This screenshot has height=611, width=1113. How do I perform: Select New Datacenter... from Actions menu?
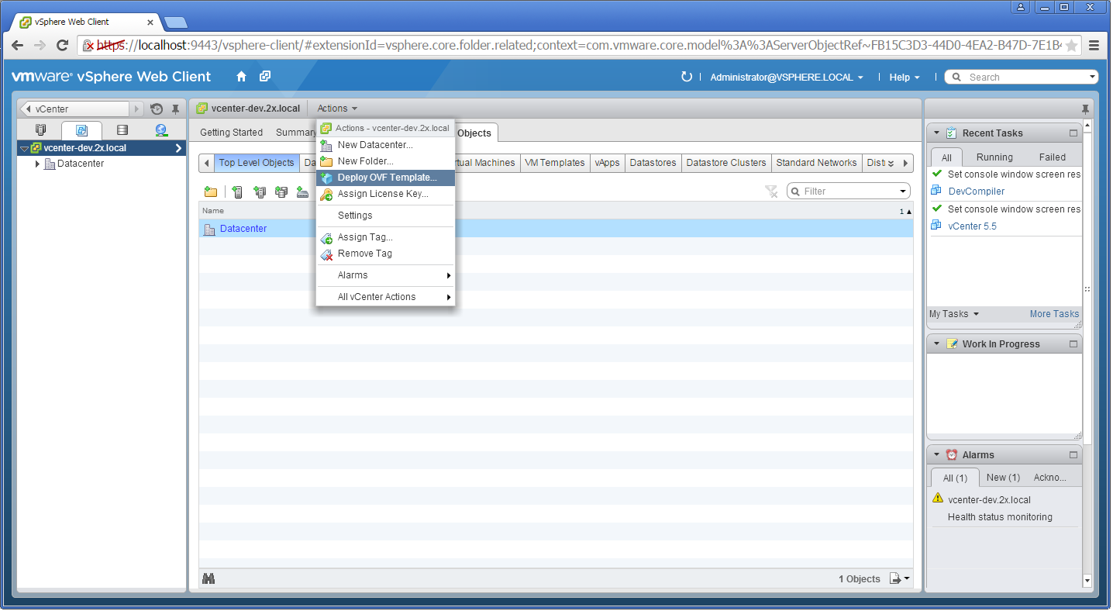[x=385, y=145]
